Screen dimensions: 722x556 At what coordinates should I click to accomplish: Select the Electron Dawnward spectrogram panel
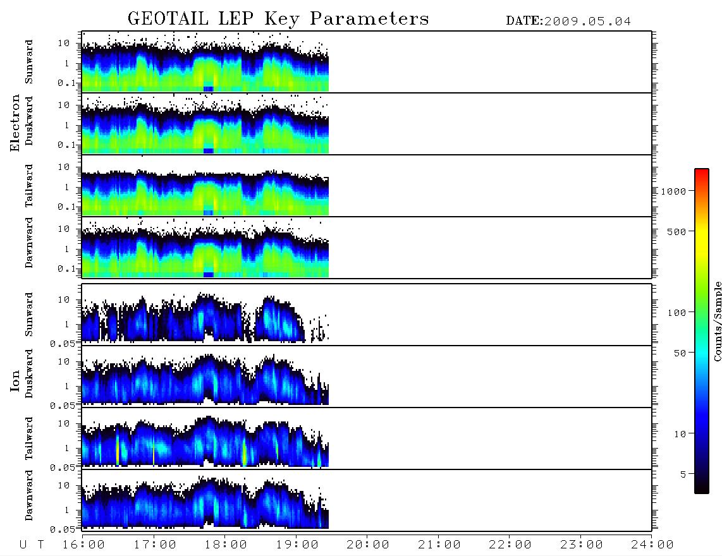point(367,247)
